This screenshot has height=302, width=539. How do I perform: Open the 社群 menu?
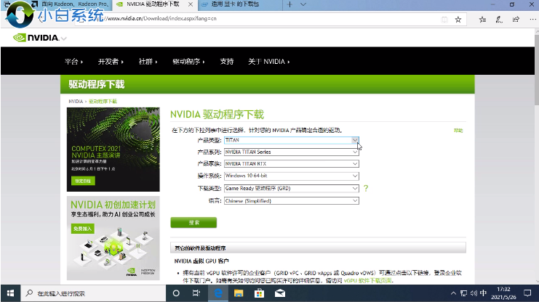click(x=148, y=62)
